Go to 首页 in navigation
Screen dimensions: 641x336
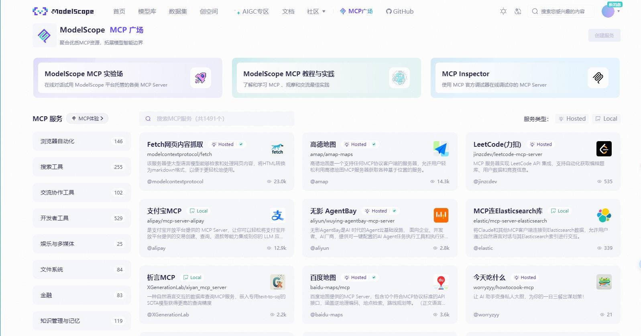point(119,11)
